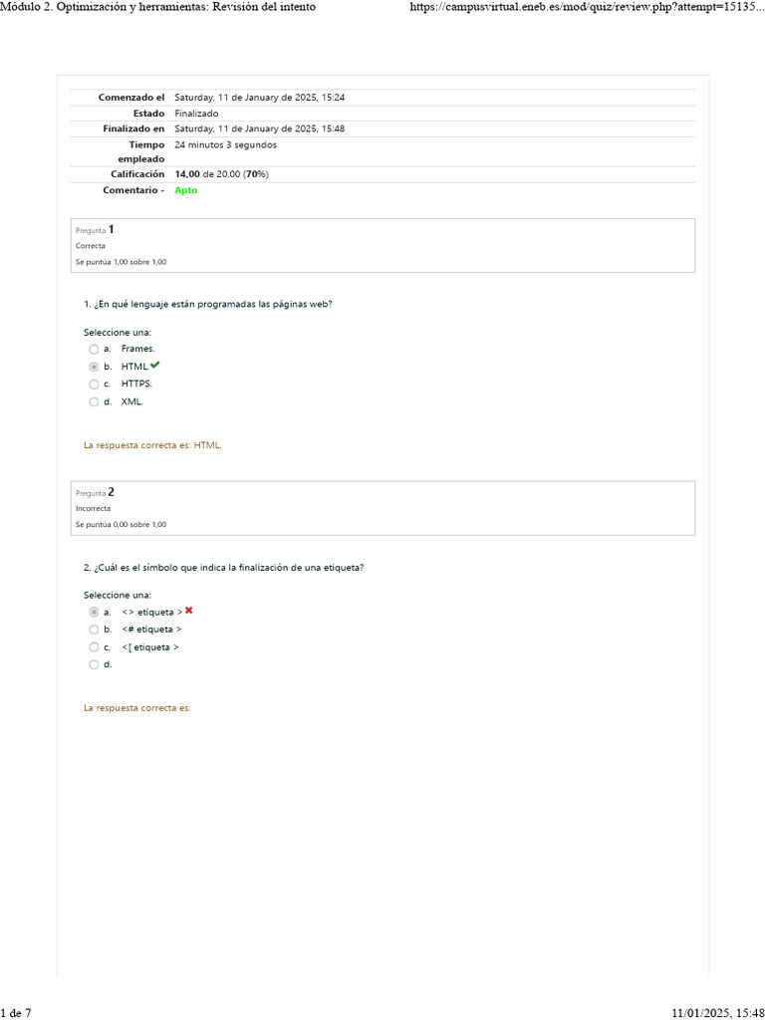The image size is (765, 1020).
Task: Click the Calificación score 14,00 de 20,00
Action: tap(221, 174)
